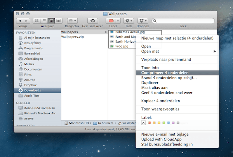233x157 pixels.
Task: Apply the red label color
Action: coord(150,123)
